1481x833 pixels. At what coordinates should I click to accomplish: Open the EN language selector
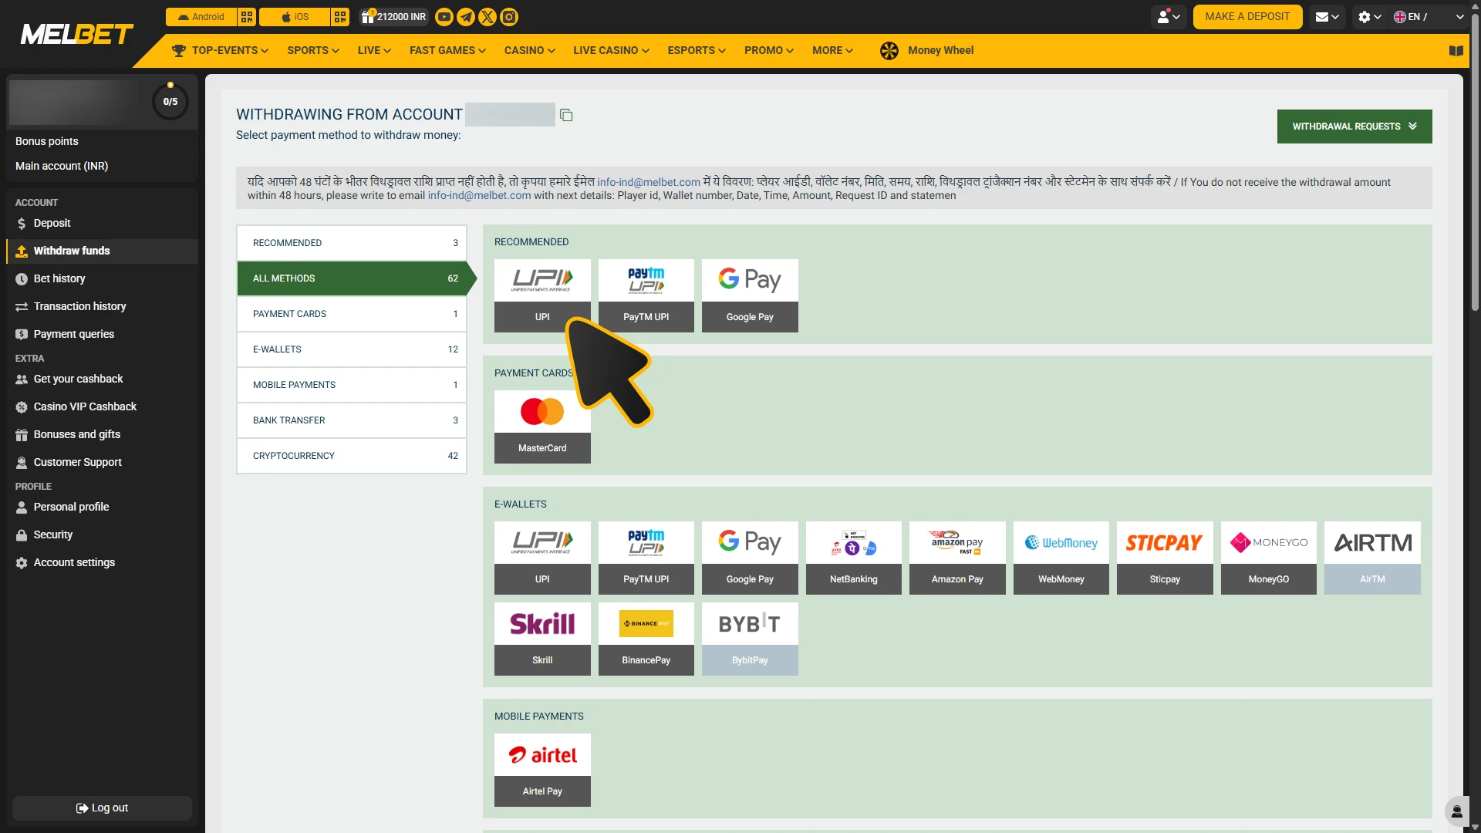1429,17
